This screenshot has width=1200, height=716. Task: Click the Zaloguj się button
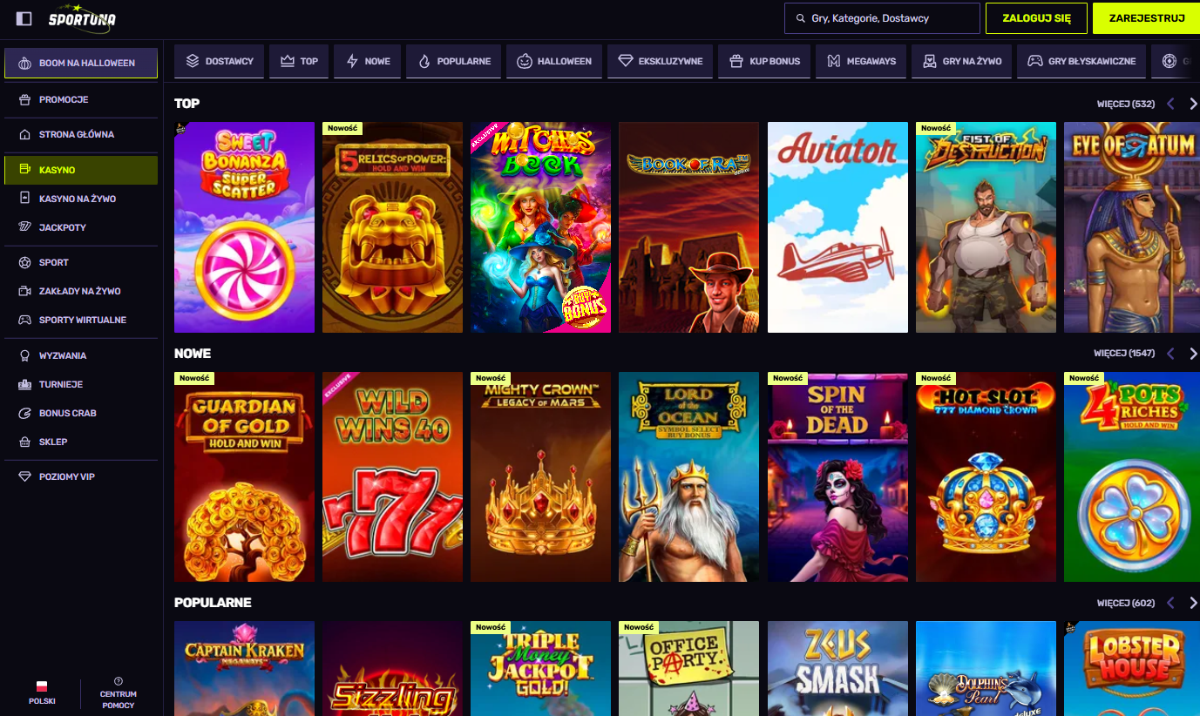(x=1036, y=18)
